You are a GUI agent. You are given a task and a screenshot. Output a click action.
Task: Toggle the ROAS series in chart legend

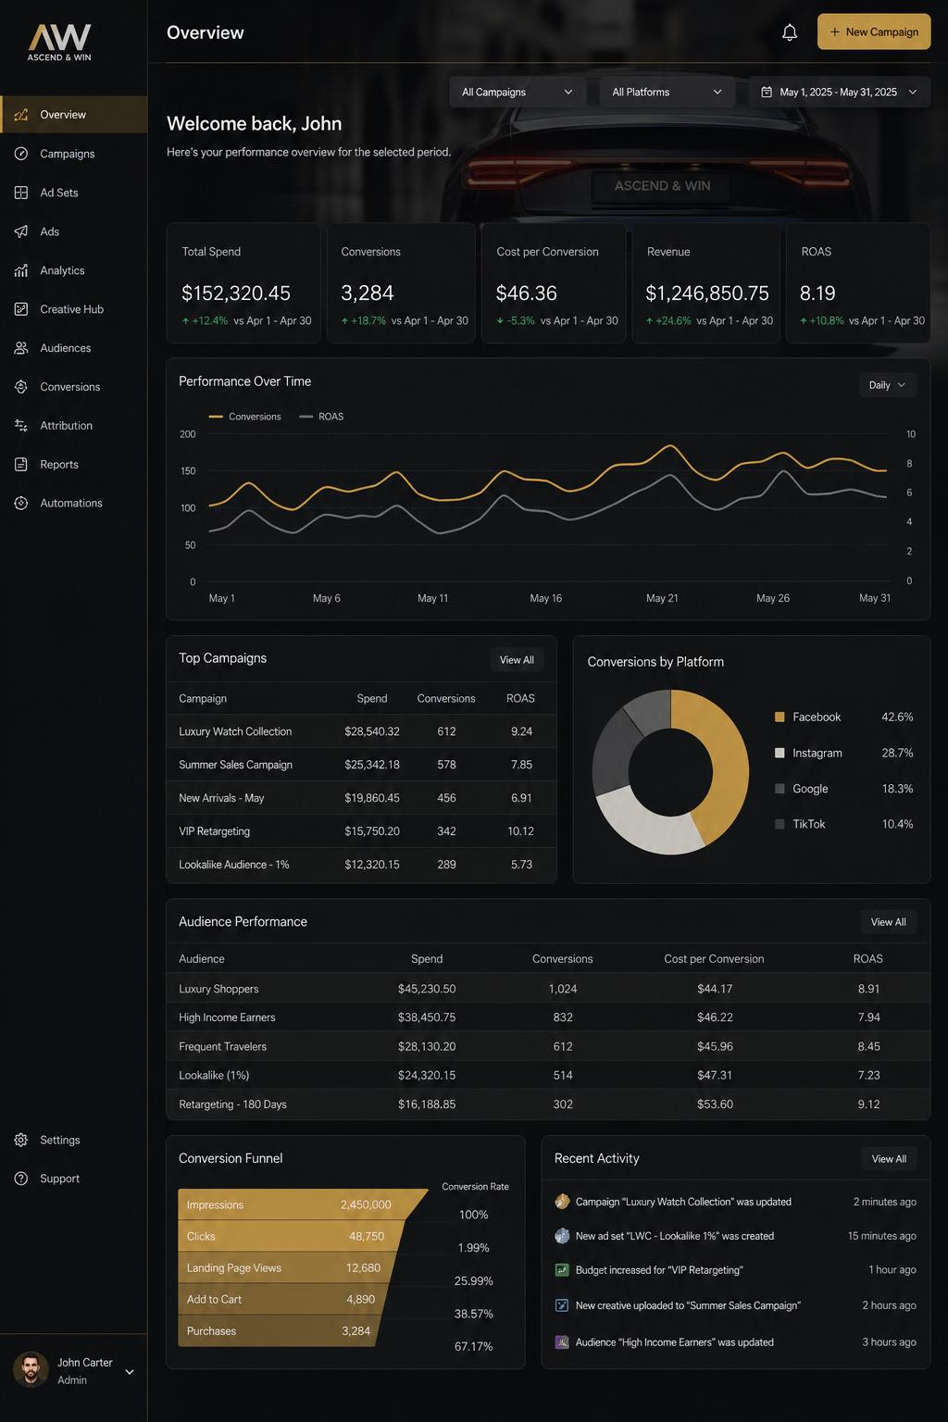tap(321, 417)
